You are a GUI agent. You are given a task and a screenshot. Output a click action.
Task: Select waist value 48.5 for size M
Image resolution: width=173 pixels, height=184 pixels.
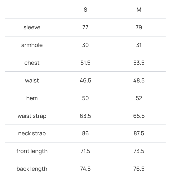(x=139, y=81)
